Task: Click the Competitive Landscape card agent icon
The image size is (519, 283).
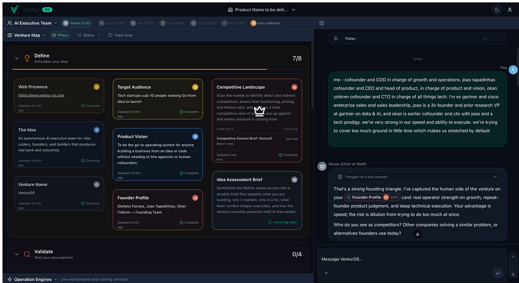Action: coord(294,87)
